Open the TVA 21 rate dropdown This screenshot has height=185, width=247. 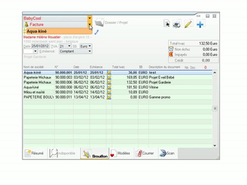click(65, 46)
